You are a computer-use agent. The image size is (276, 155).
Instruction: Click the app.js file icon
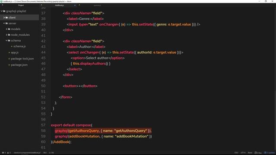[x=9, y=53]
